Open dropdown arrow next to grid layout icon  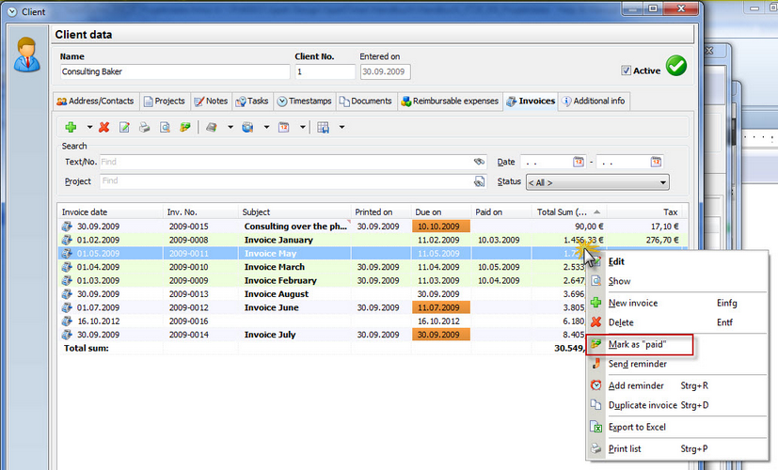341,128
